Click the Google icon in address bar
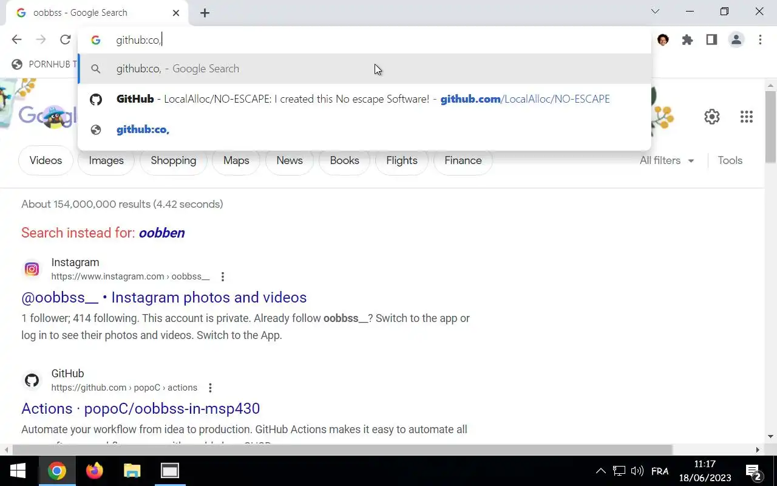This screenshot has height=486, width=777. coord(96,40)
